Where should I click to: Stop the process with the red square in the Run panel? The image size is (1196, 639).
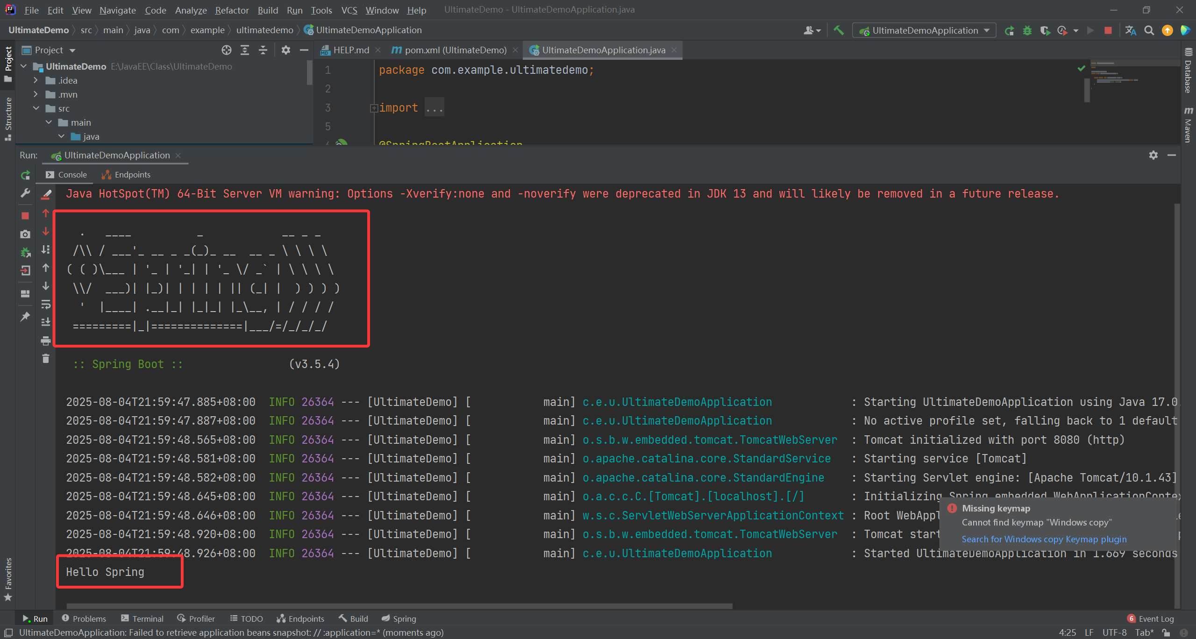[x=25, y=215]
